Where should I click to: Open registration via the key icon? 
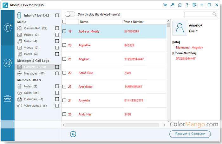(172, 5)
